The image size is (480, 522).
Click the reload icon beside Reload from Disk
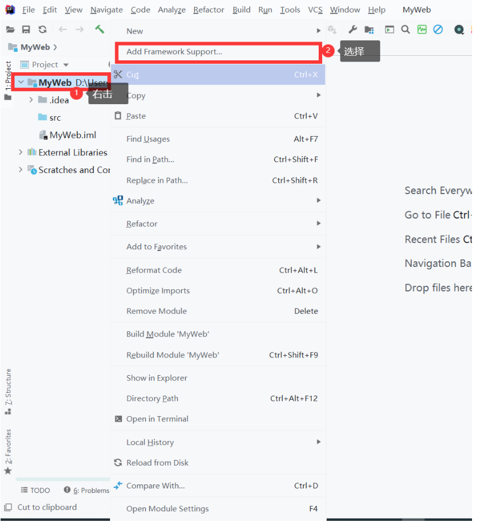click(118, 462)
